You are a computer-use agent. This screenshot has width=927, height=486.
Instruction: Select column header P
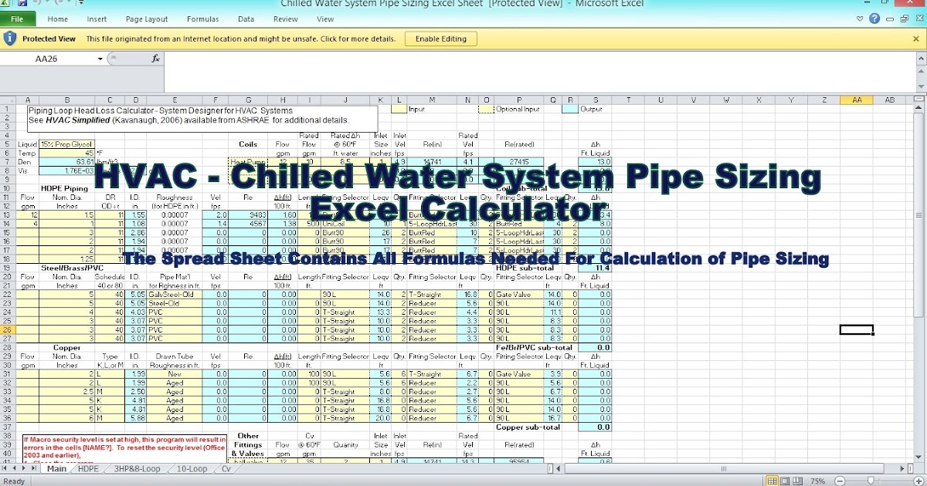[519, 100]
